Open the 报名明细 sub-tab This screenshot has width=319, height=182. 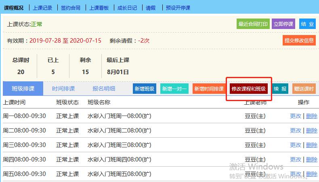coord(104,89)
